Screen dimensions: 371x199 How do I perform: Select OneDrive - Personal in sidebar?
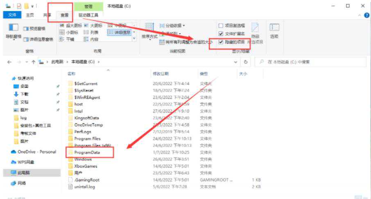(x=36, y=152)
